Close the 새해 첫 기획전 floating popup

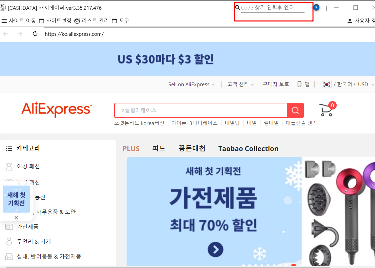pyautogui.click(x=16, y=218)
